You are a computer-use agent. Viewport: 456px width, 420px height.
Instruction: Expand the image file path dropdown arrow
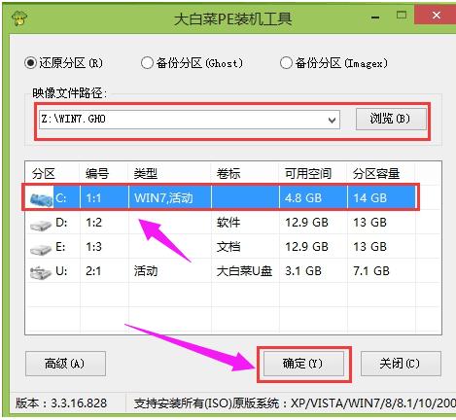click(x=332, y=121)
